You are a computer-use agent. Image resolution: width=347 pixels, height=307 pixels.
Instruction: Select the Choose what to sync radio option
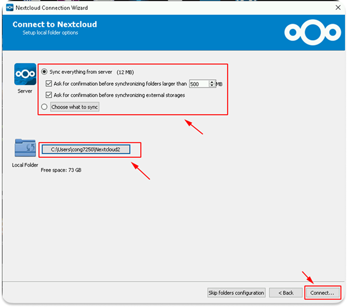[44, 107]
